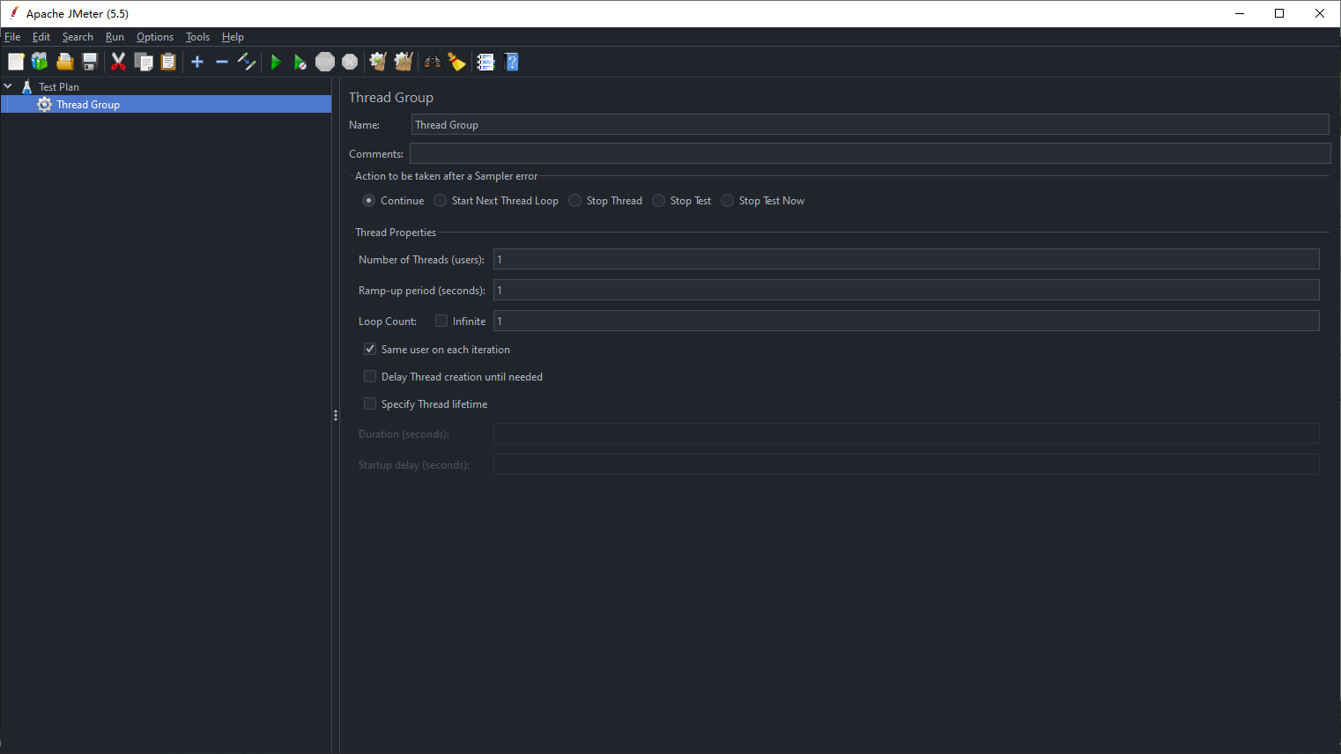1341x754 pixels.
Task: Check Specify Thread lifetime option
Action: pos(370,403)
